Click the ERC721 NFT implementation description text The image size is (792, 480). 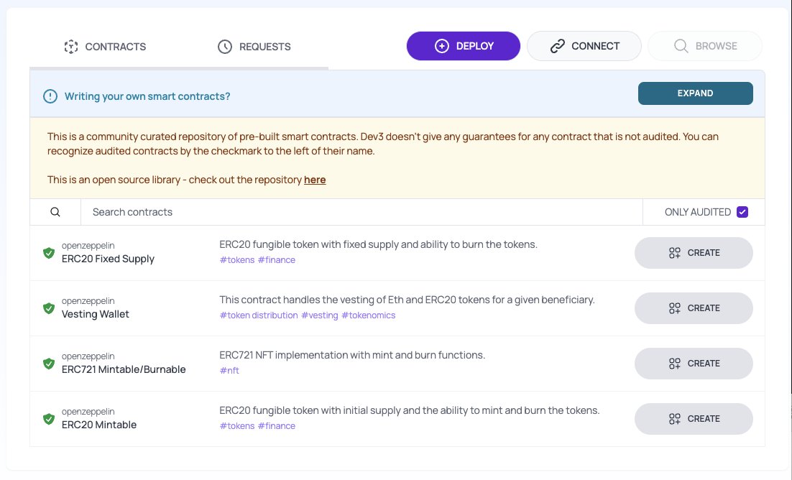coord(352,355)
